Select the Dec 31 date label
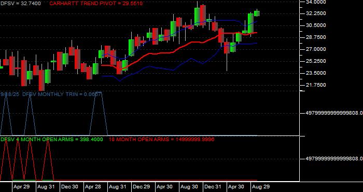The height and width of the screenshot is (192, 363). (213, 187)
